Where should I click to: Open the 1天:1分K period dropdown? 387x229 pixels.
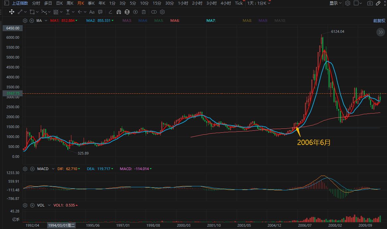(x=259, y=3)
